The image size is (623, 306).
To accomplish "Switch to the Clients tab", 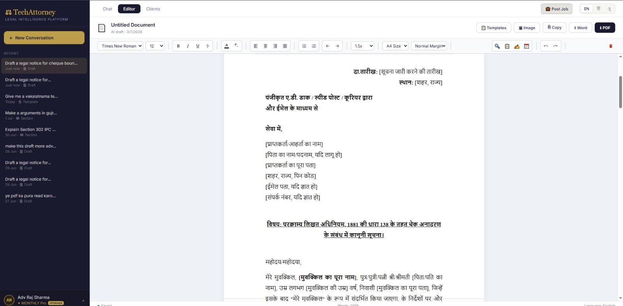I will click(x=153, y=9).
